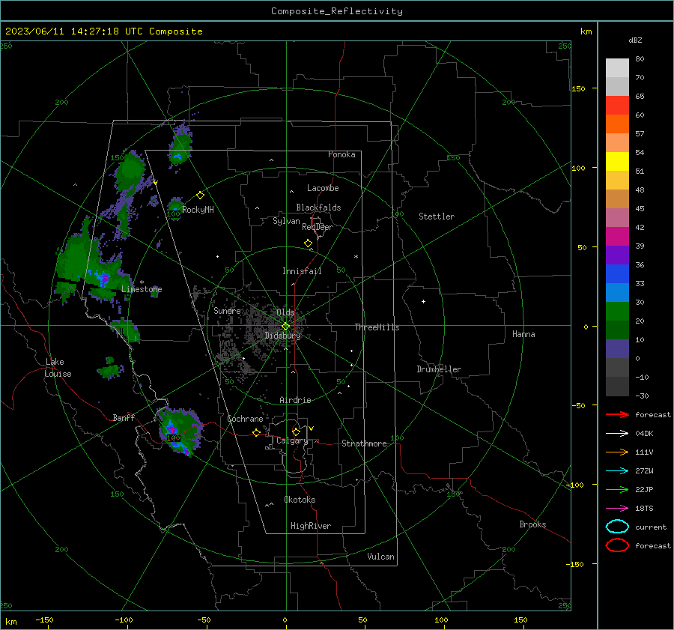This screenshot has height=630, width=674.
Task: Select the radar site diamond at Didsbury
Action: point(285,326)
